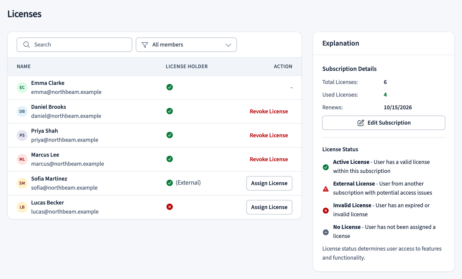Image resolution: width=462 pixels, height=279 pixels.
Task: Click Lucas Becker's LB avatar
Action: [22, 207]
